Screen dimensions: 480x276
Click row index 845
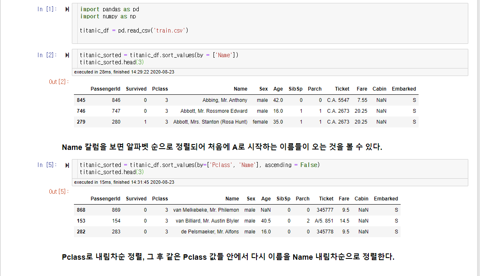(81, 100)
